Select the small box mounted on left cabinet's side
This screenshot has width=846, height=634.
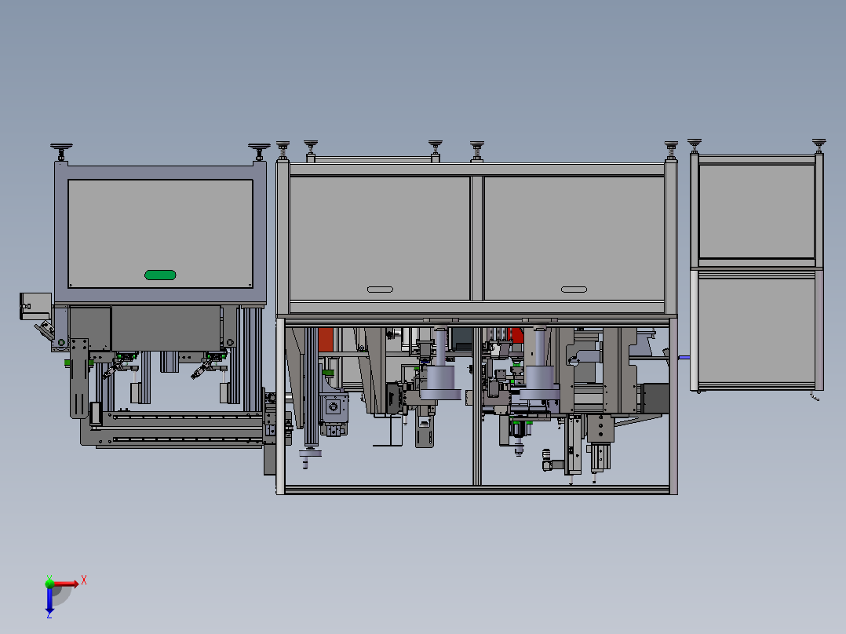pos(35,306)
